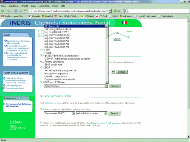
Task: Open the All validation levels dropdown
Action: [x=106, y=113]
